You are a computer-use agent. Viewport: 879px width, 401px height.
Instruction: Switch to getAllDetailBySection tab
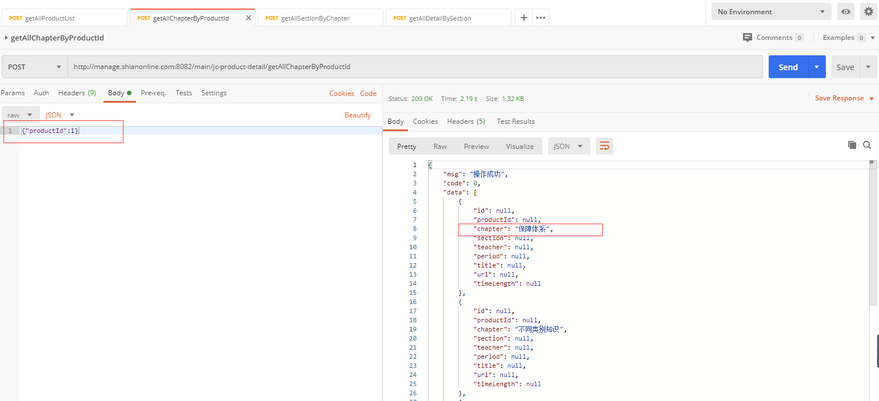click(x=448, y=18)
